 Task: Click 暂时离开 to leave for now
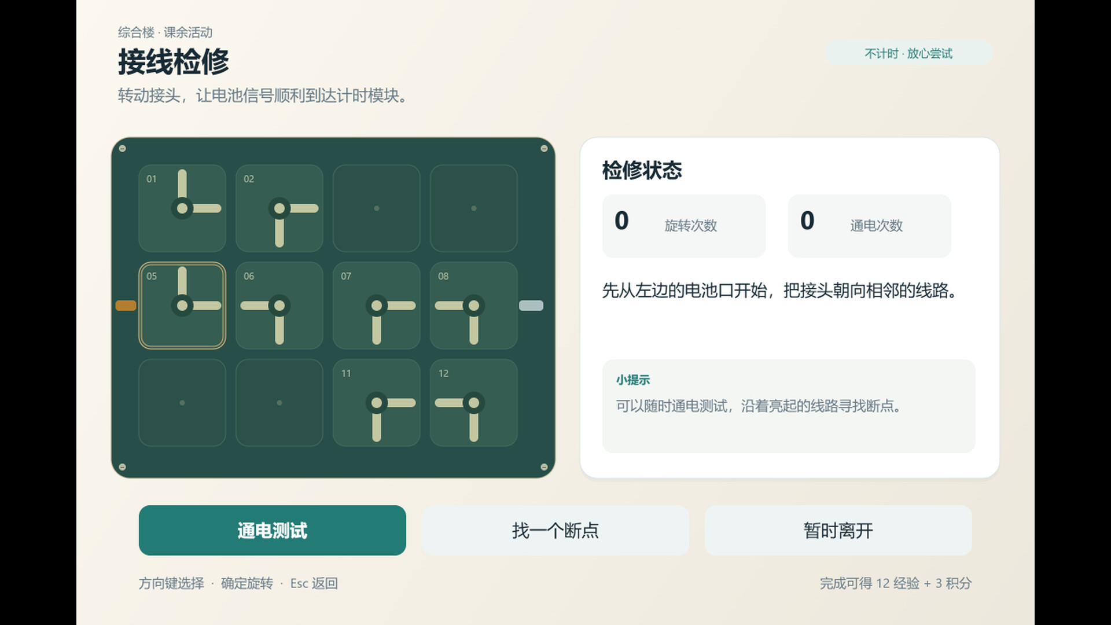[838, 530]
